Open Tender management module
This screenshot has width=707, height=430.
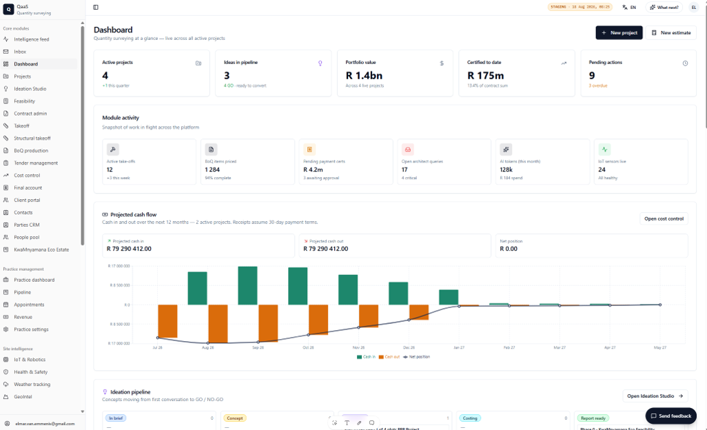40,163
